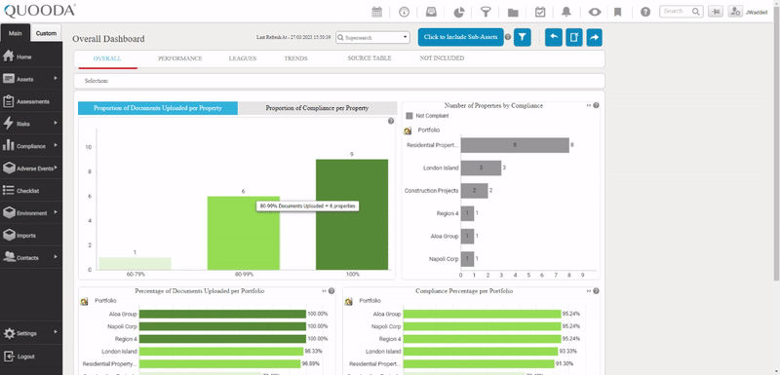Click to Include Sub-Assets button

pos(460,37)
